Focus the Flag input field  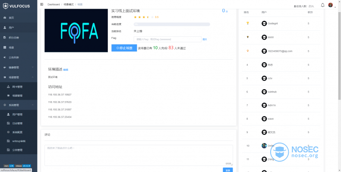(x=167, y=39)
